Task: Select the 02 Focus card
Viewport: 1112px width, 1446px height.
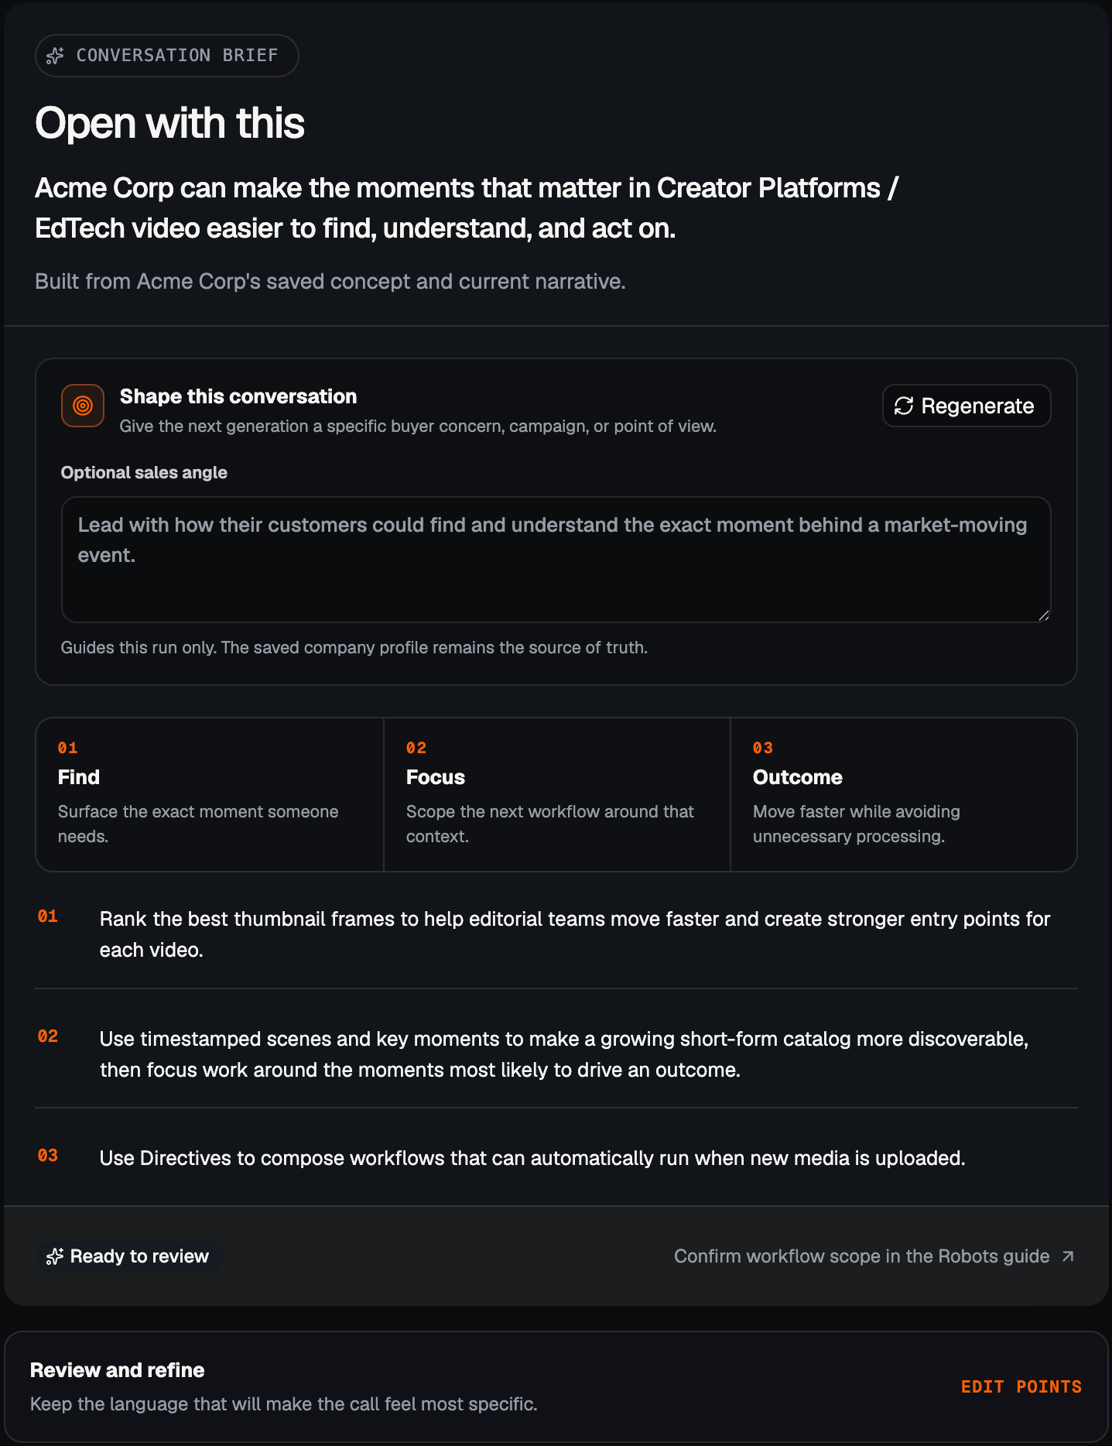Action: [557, 795]
